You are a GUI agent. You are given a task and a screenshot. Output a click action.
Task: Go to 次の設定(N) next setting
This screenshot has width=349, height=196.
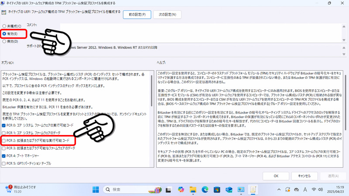click(167, 15)
